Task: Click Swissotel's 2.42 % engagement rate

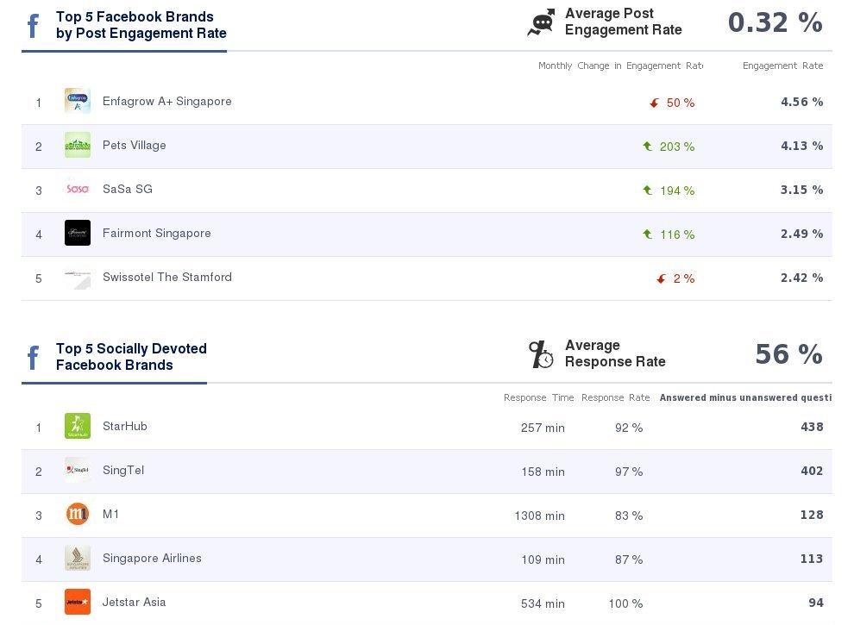Action: pos(801,278)
